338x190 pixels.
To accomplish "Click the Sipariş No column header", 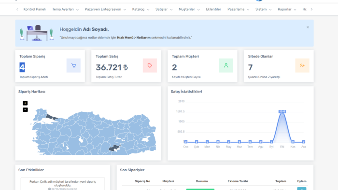I will click(x=142, y=181).
